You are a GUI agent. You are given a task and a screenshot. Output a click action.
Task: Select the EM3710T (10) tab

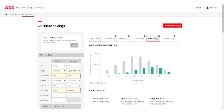click(138, 39)
